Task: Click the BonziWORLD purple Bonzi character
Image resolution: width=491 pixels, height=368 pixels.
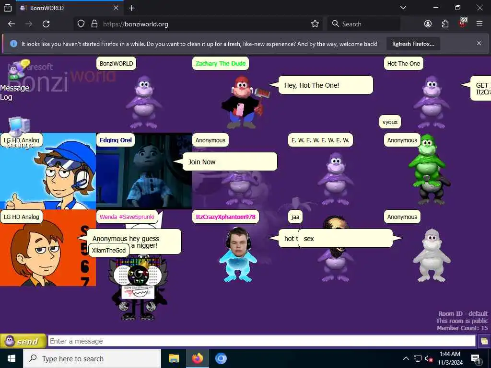Action: click(144, 102)
